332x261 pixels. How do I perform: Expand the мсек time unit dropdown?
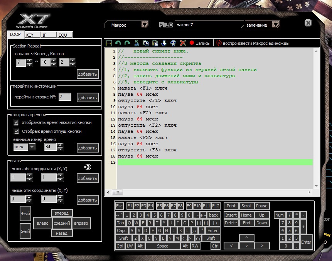click(x=32, y=147)
